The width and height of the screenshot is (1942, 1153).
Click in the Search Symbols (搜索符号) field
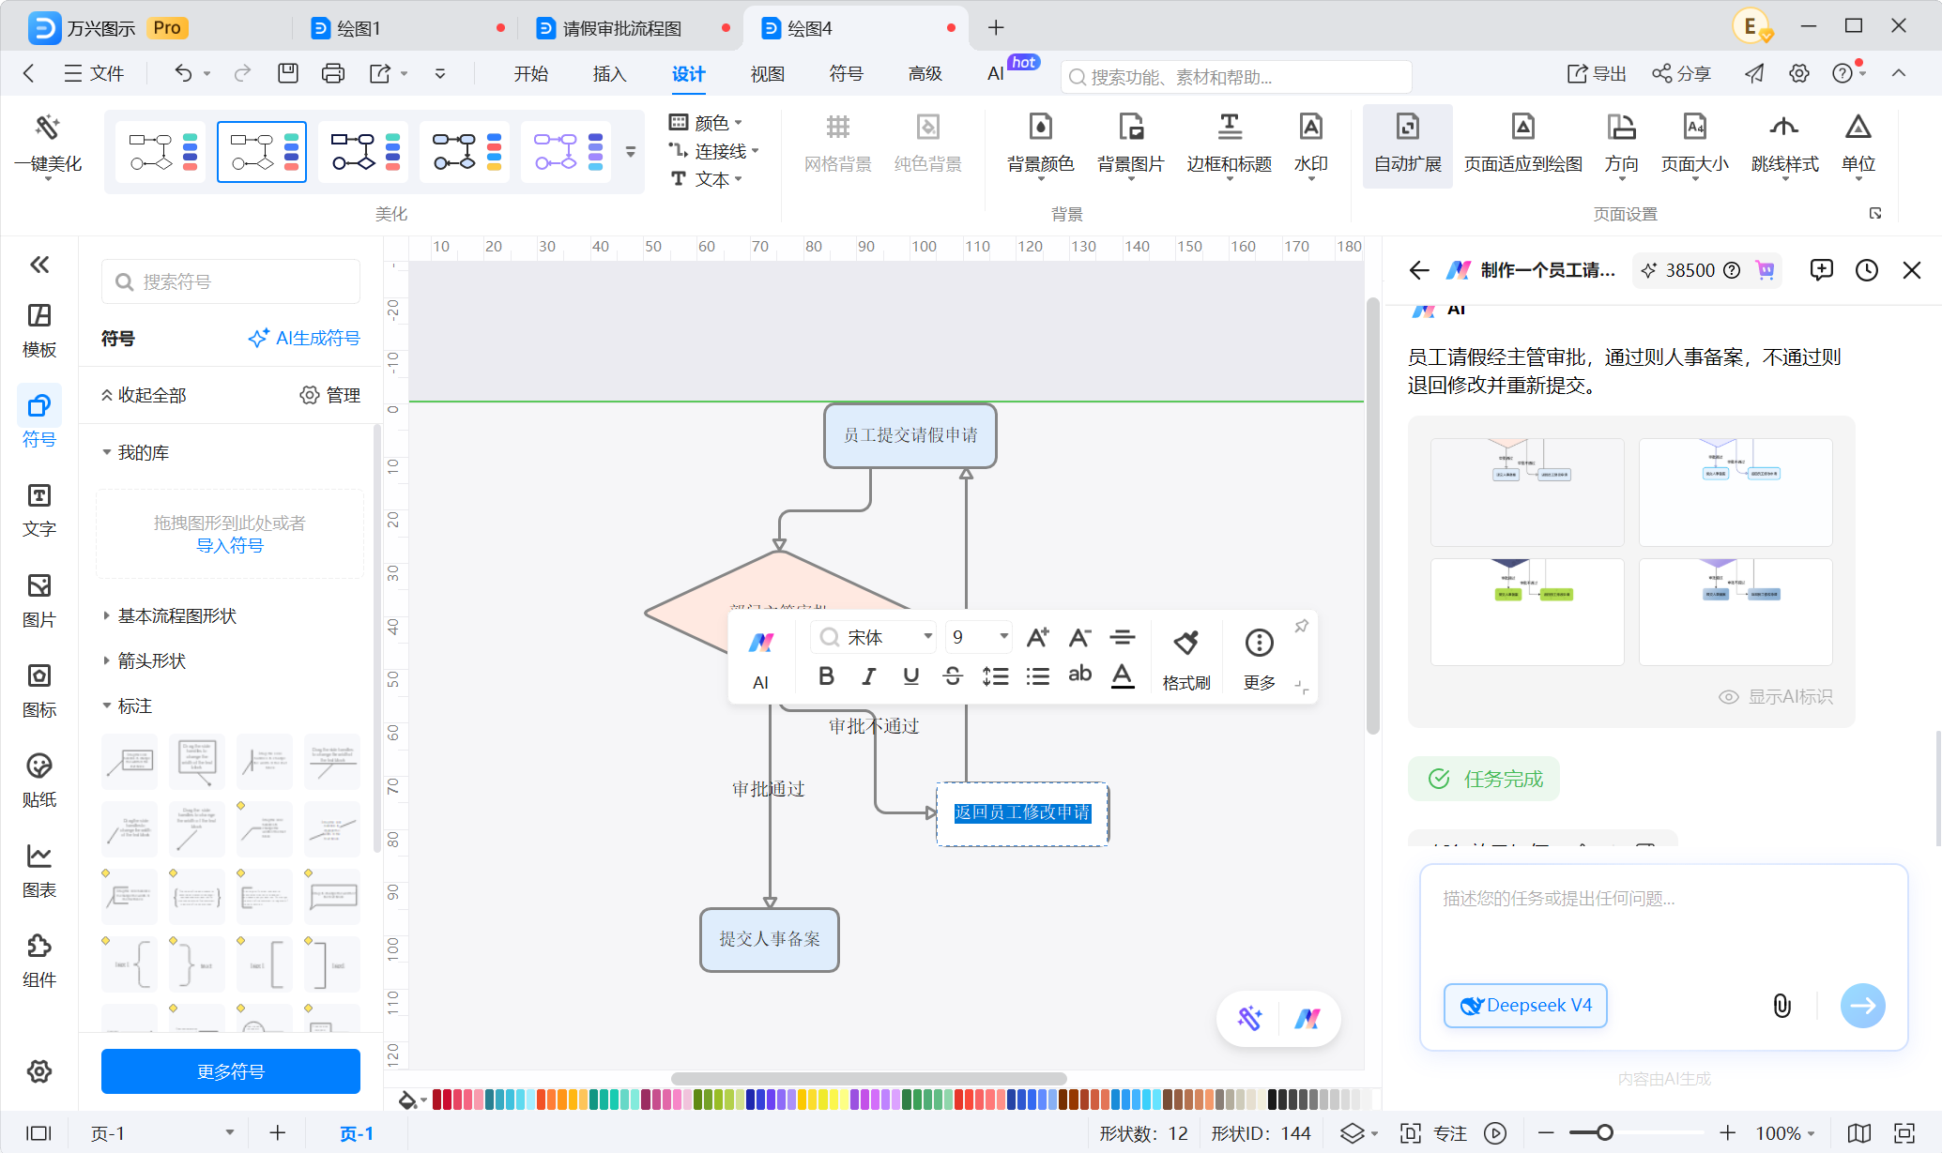231,281
